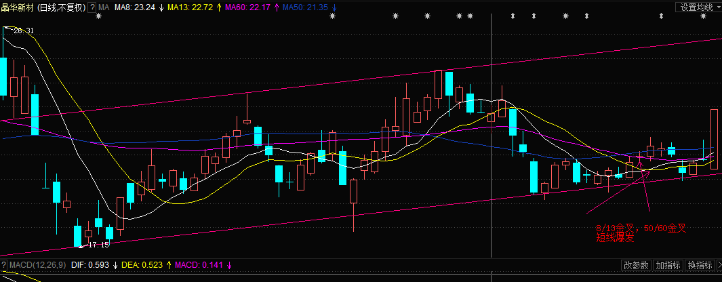Image resolution: width=722 pixels, height=282 pixels.
Task: Click the leftmost asterisk info marker
Action: tap(98, 16)
